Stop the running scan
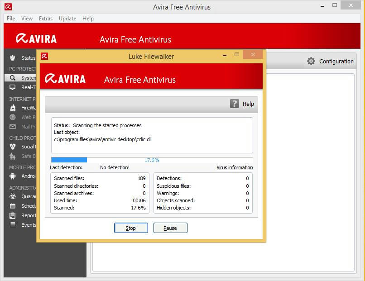 [131, 228]
